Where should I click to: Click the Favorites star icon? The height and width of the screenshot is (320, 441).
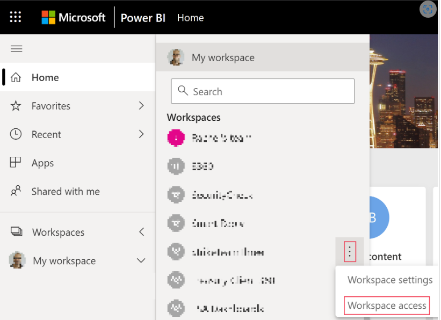tap(16, 106)
